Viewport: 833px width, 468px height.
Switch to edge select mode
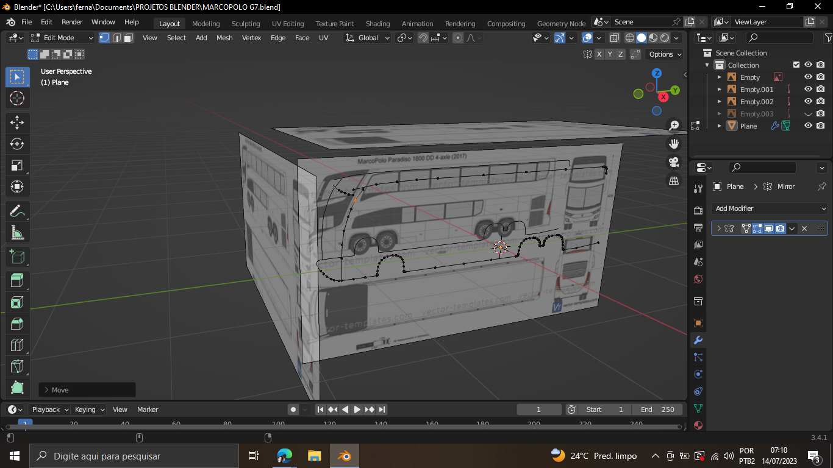116,38
